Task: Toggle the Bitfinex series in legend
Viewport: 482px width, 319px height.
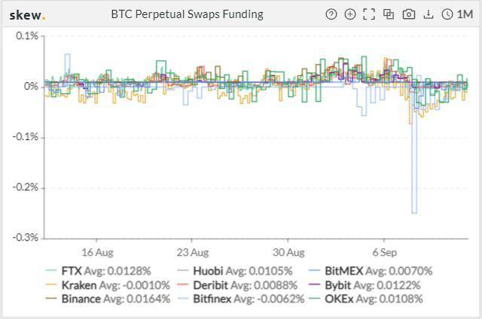Action: [x=241, y=299]
